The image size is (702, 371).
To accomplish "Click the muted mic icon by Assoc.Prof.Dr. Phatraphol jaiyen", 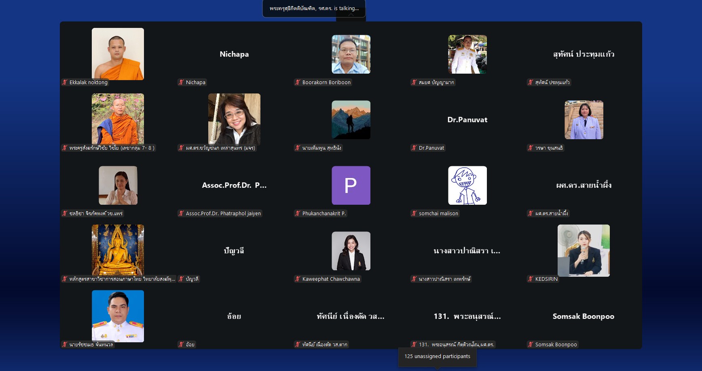I will [181, 214].
